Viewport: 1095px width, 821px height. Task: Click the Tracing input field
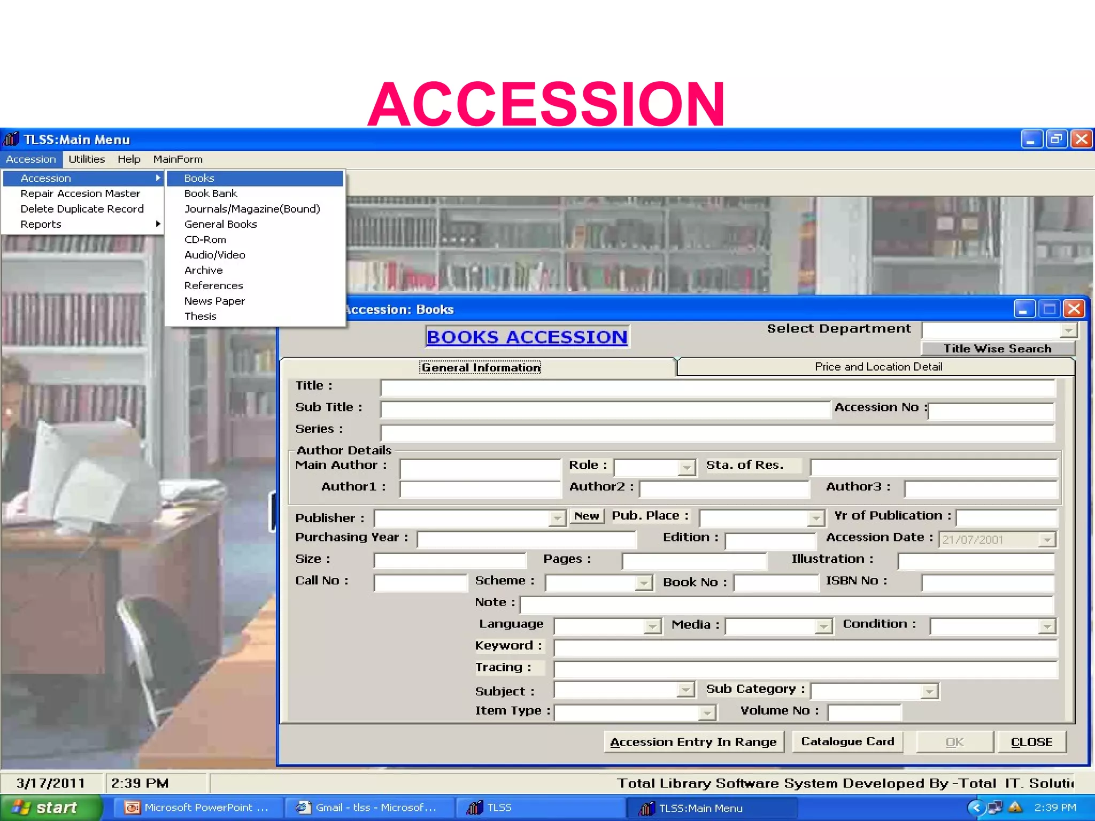pyautogui.click(x=805, y=670)
